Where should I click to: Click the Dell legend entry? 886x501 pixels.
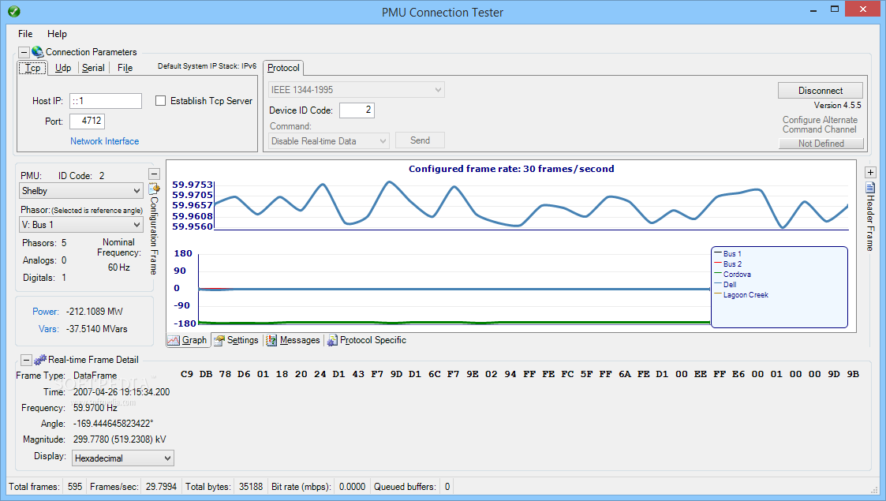pyautogui.click(x=726, y=284)
